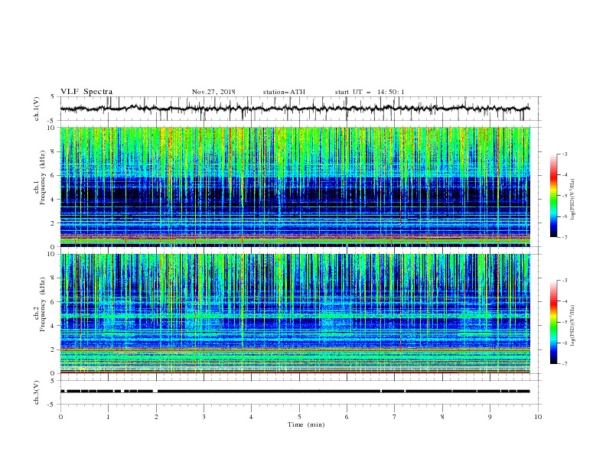
Task: Select the ch.2 "Frequency (kHz)" axis label
Action: pyautogui.click(x=42, y=304)
